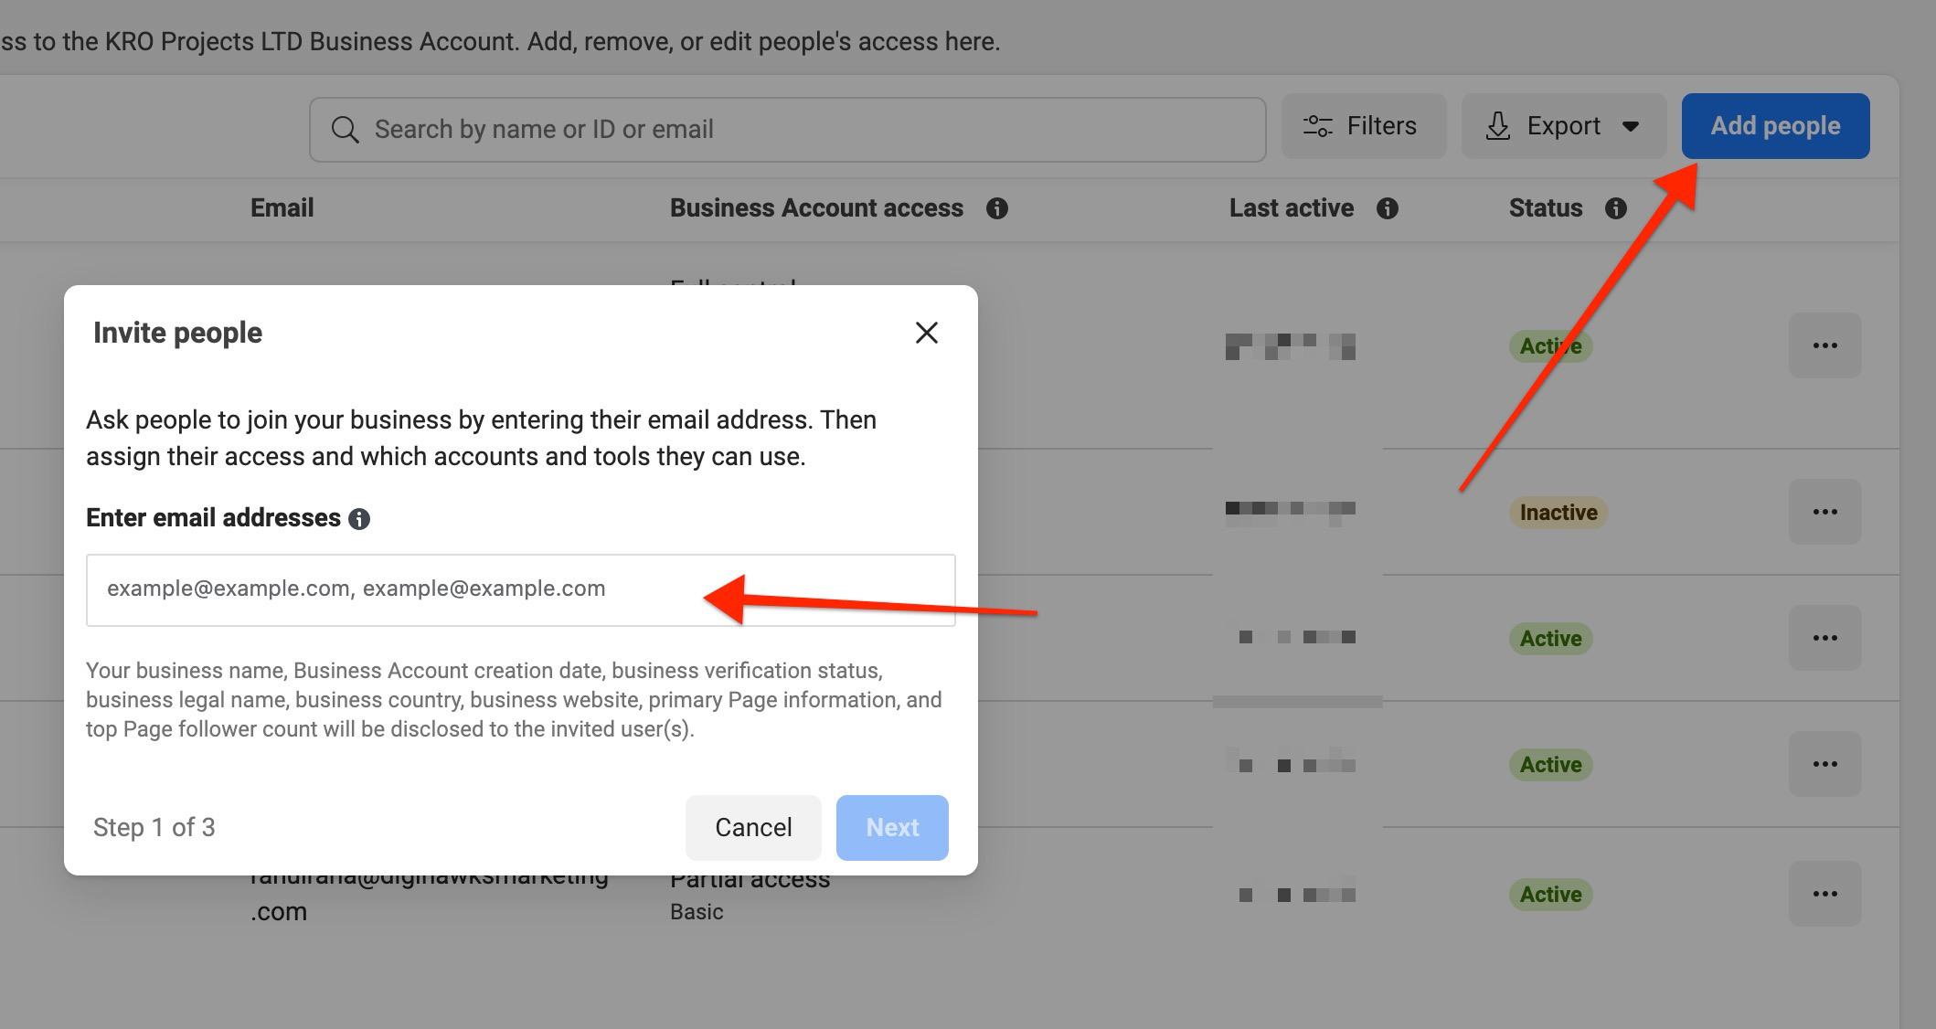Click info icon beside Enter email addresses

pos(359,519)
